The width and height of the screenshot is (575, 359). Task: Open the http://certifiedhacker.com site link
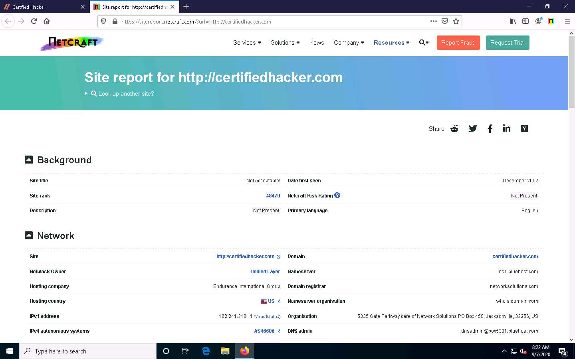pos(248,256)
